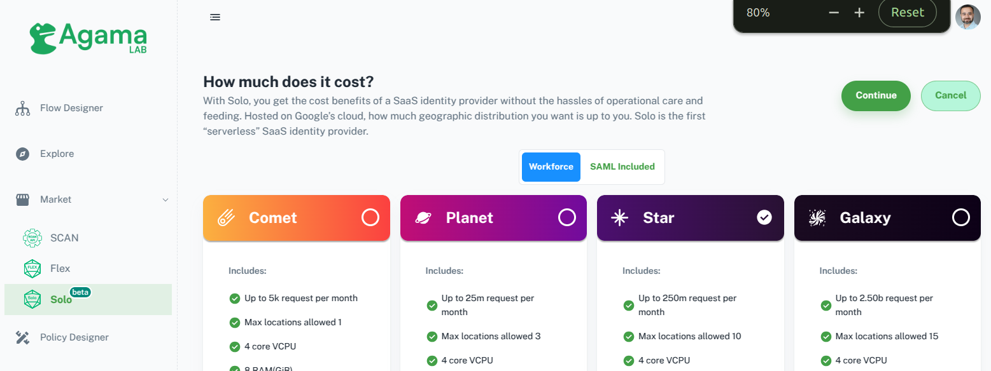Screen dimensions: 991x371
Task: Select the Comet plan radio button
Action: (370, 218)
